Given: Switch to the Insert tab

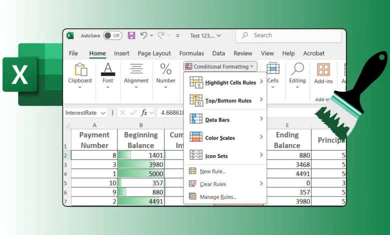Looking at the screenshot, I should point(121,53).
